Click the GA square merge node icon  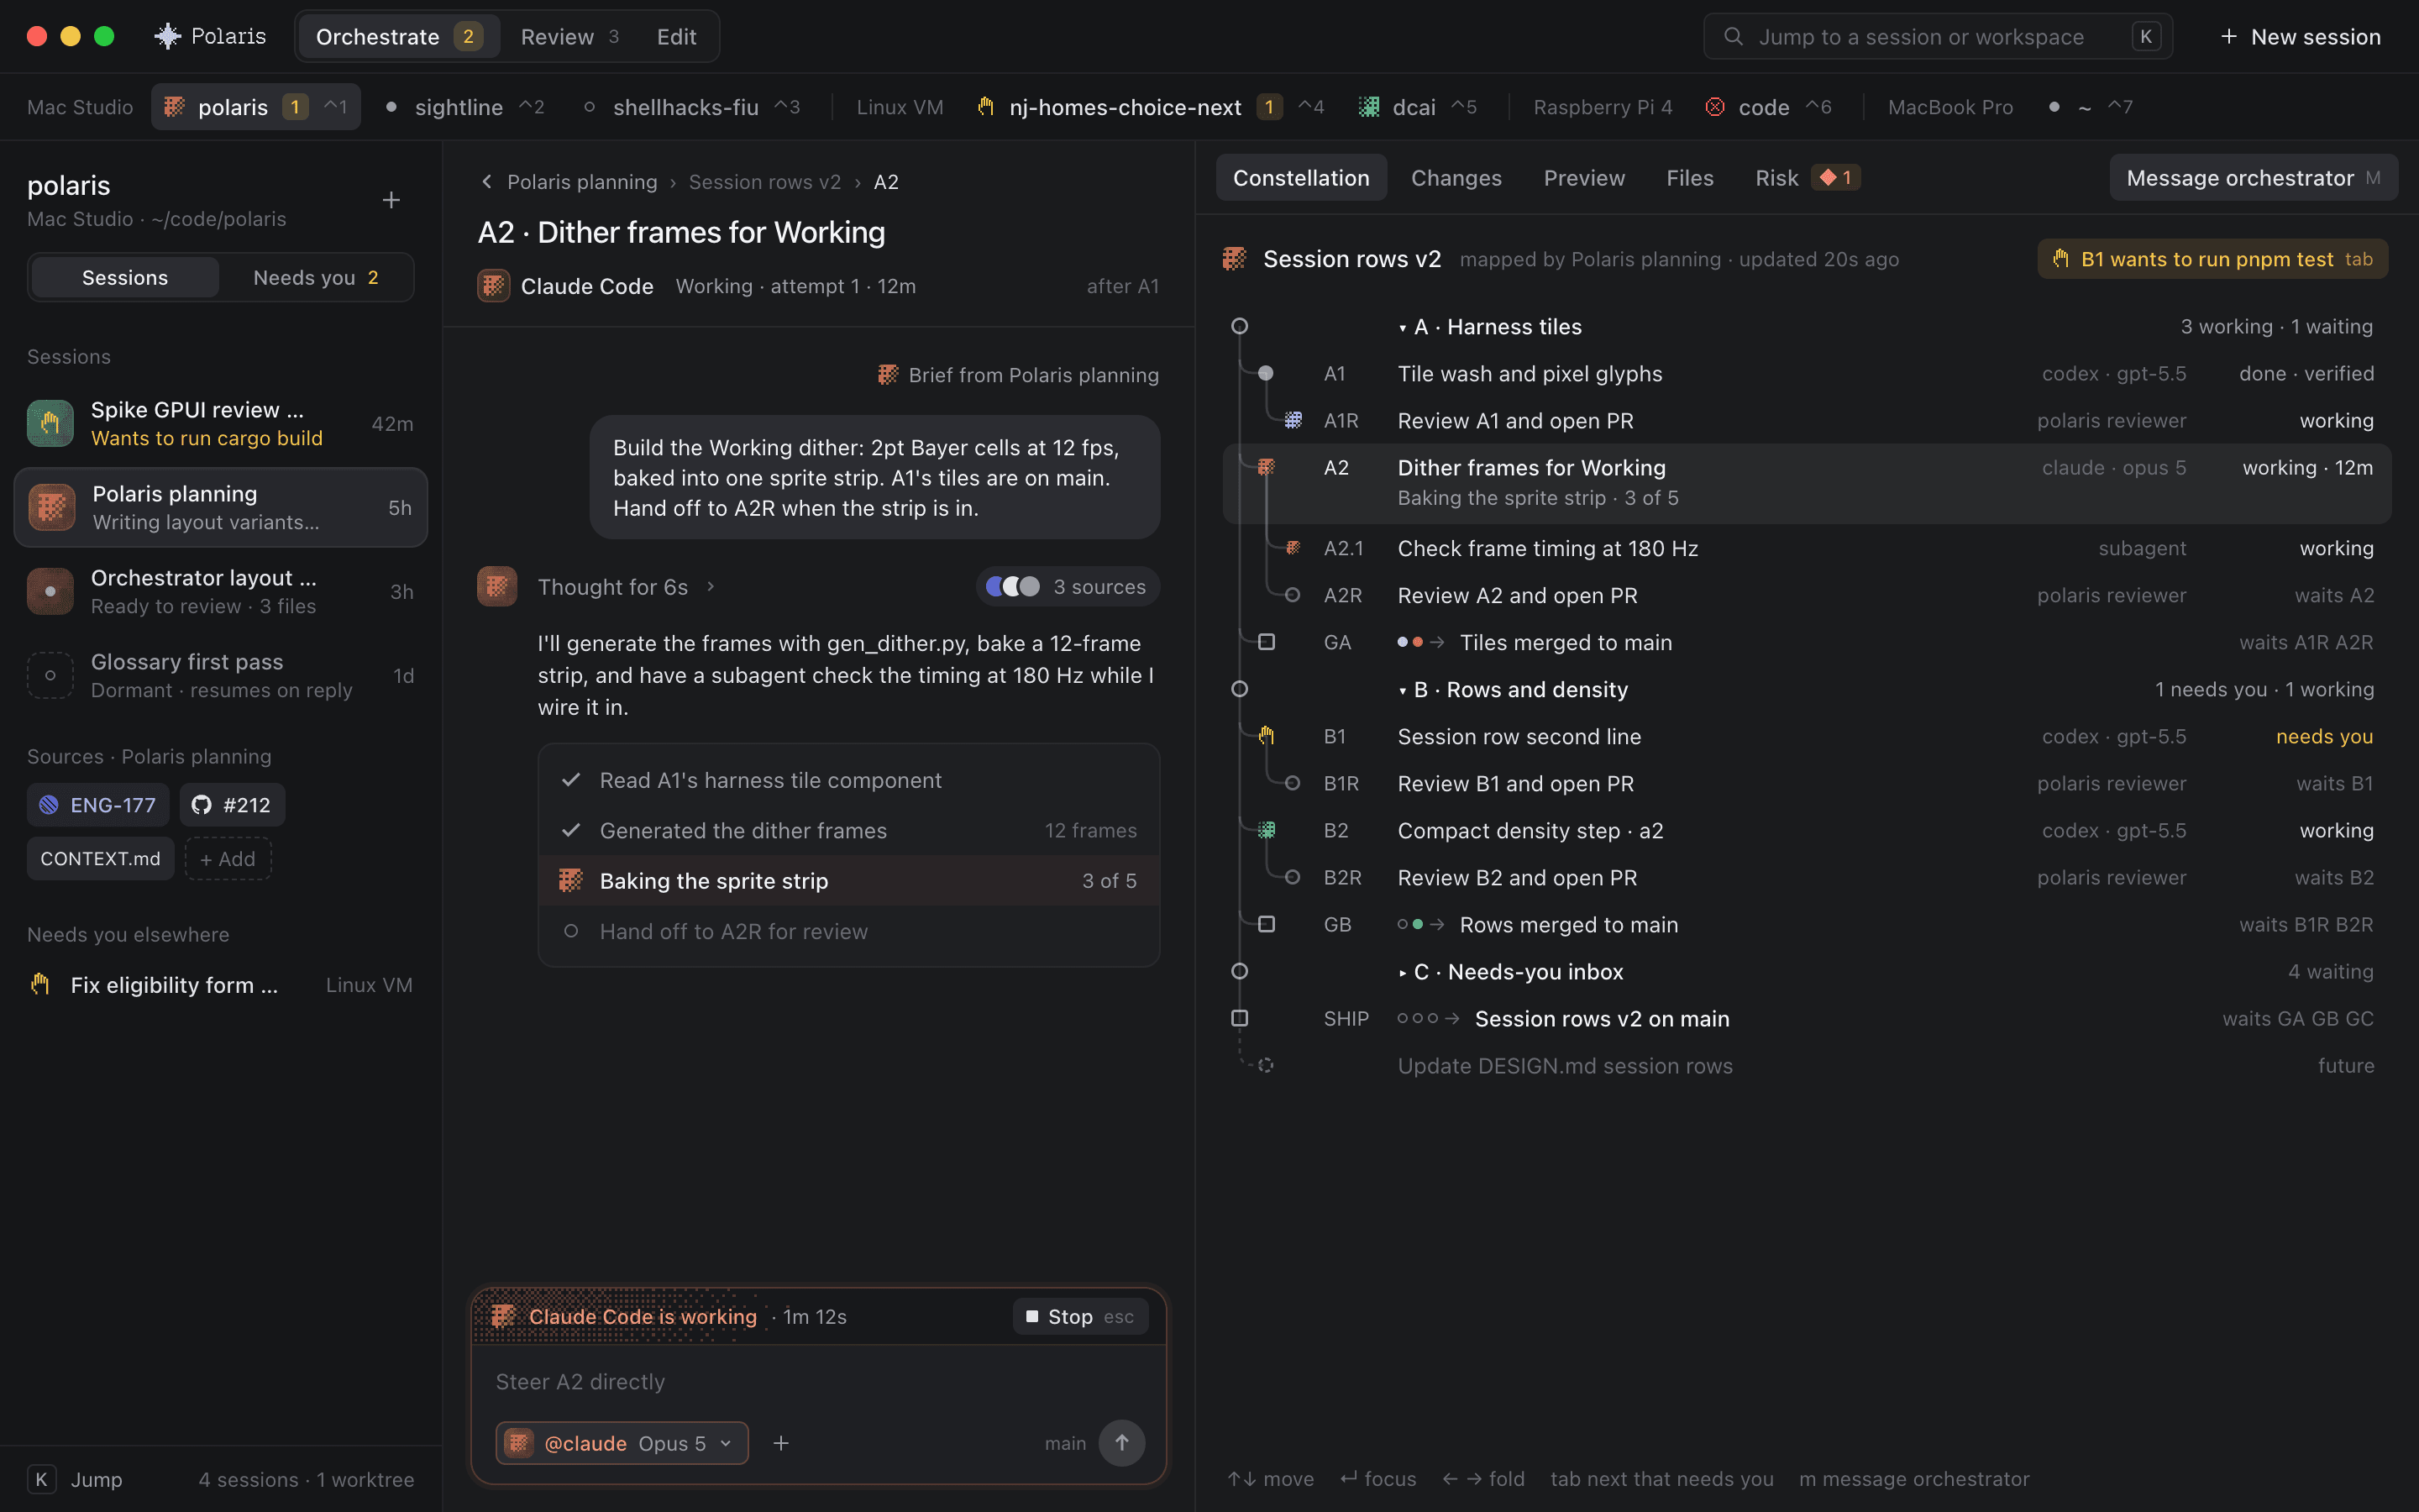click(1267, 642)
